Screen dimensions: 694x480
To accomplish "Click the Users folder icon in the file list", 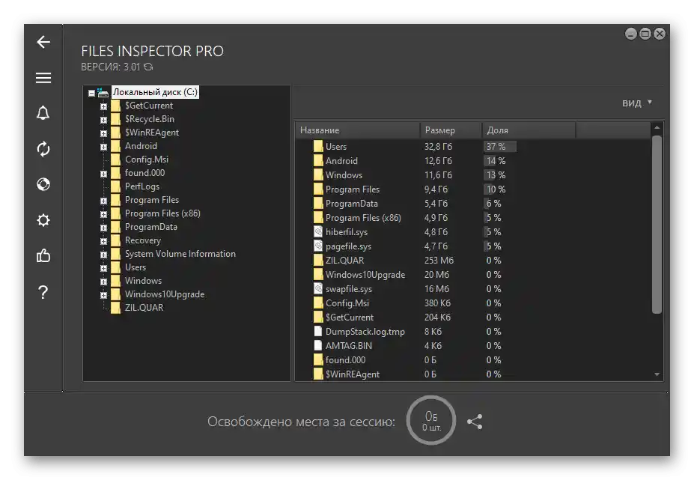I will (318, 147).
